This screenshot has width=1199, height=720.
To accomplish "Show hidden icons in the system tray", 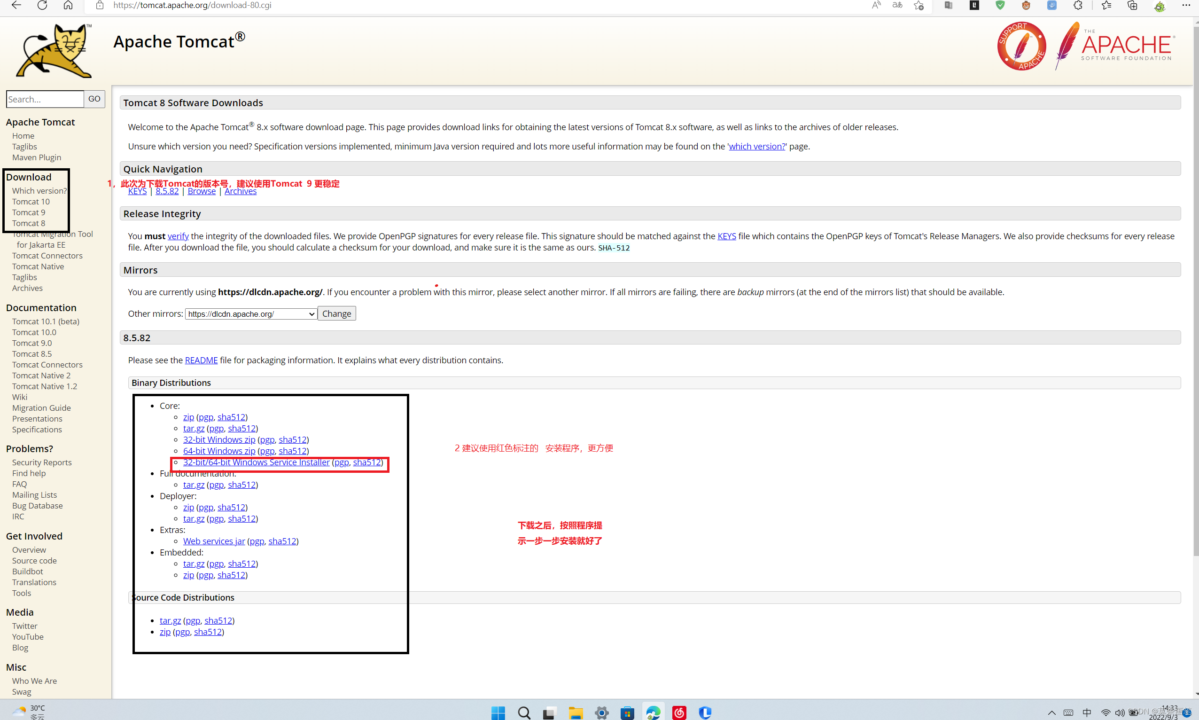I will click(x=1051, y=712).
